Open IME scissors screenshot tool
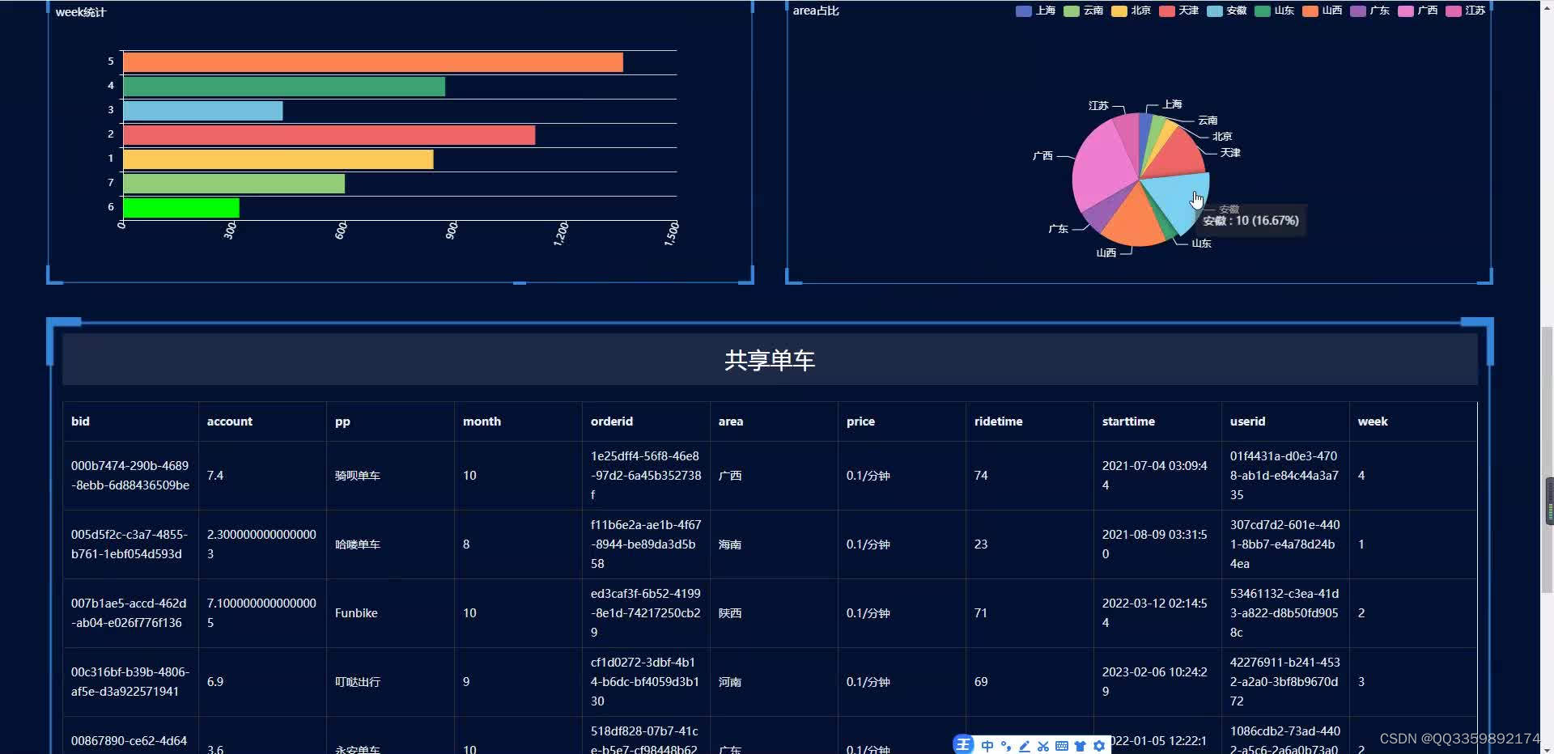The height and width of the screenshot is (754, 1554). click(1043, 746)
